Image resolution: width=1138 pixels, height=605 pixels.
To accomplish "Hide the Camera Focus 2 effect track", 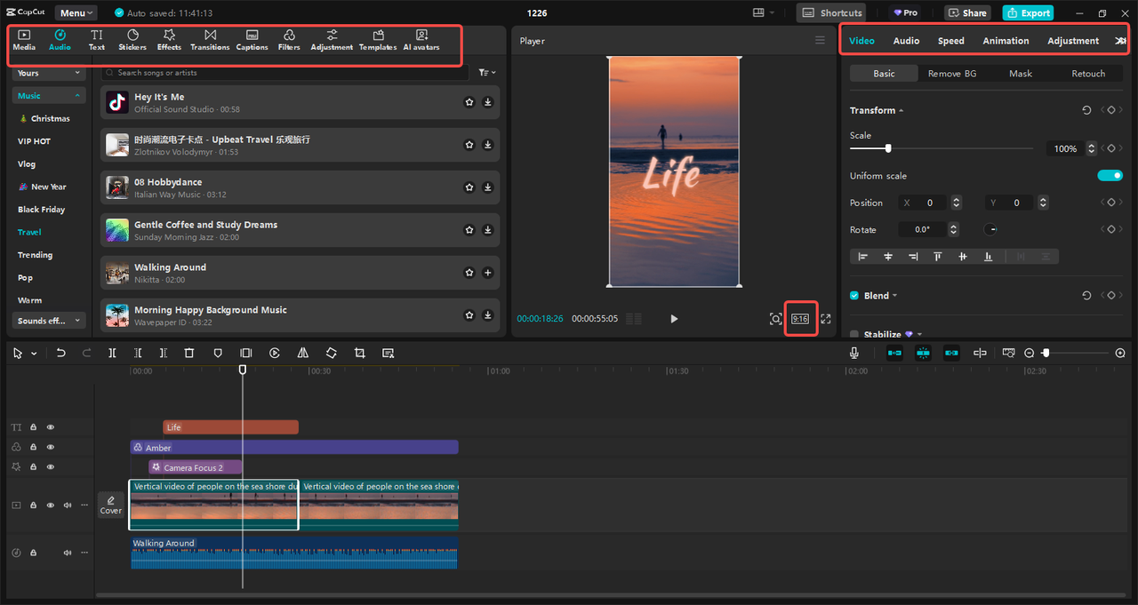I will (x=51, y=466).
